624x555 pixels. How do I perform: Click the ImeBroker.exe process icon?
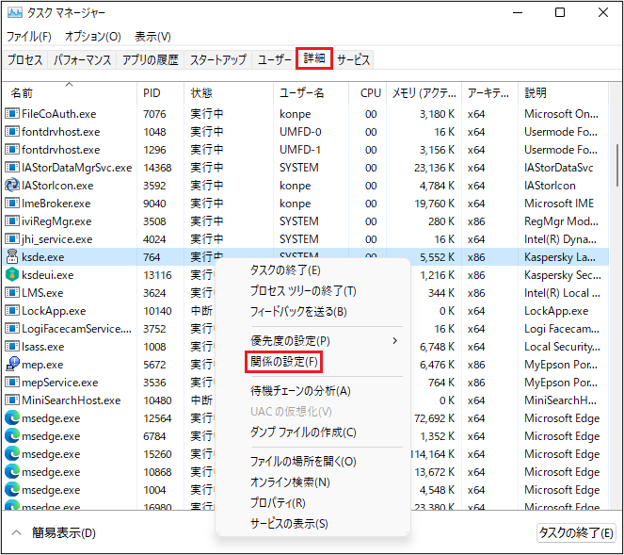tap(12, 204)
